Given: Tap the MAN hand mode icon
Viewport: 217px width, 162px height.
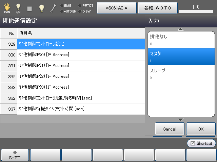Looking at the screenshot, I should coord(7,8).
